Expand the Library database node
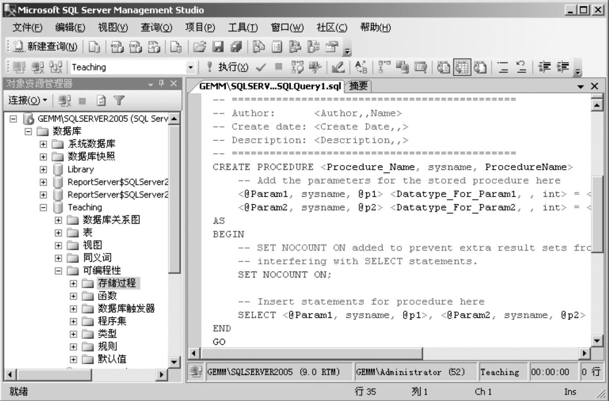This screenshot has height=401, width=609. (x=43, y=169)
